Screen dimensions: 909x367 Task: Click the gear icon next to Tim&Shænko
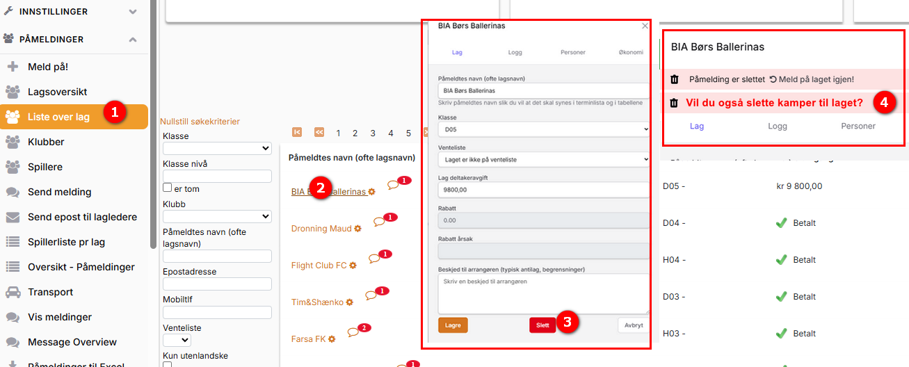[350, 302]
